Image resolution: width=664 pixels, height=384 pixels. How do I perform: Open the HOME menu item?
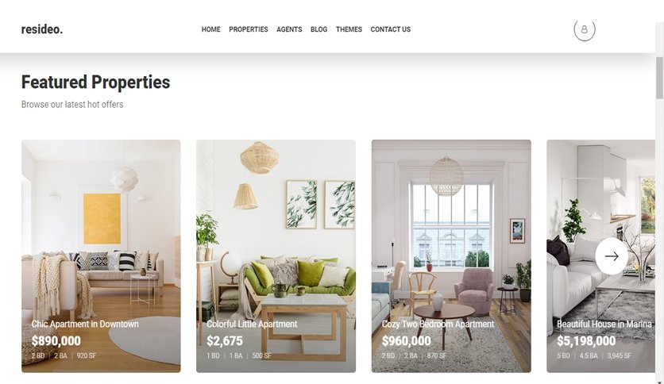(211, 29)
